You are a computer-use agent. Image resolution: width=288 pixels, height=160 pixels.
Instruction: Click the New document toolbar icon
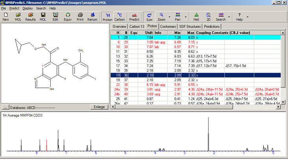coord(6,16)
